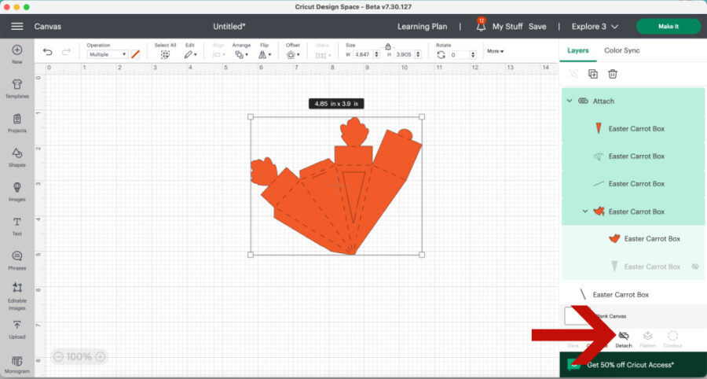
Task: Toggle the size aspect ratio lock
Action: pyautogui.click(x=388, y=46)
